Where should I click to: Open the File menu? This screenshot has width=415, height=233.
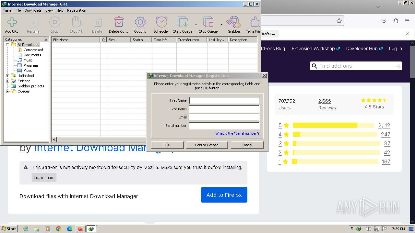coord(18,10)
